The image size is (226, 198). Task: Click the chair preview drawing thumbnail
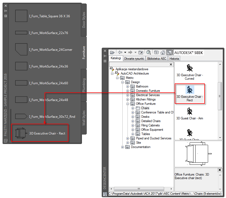pos(198,154)
